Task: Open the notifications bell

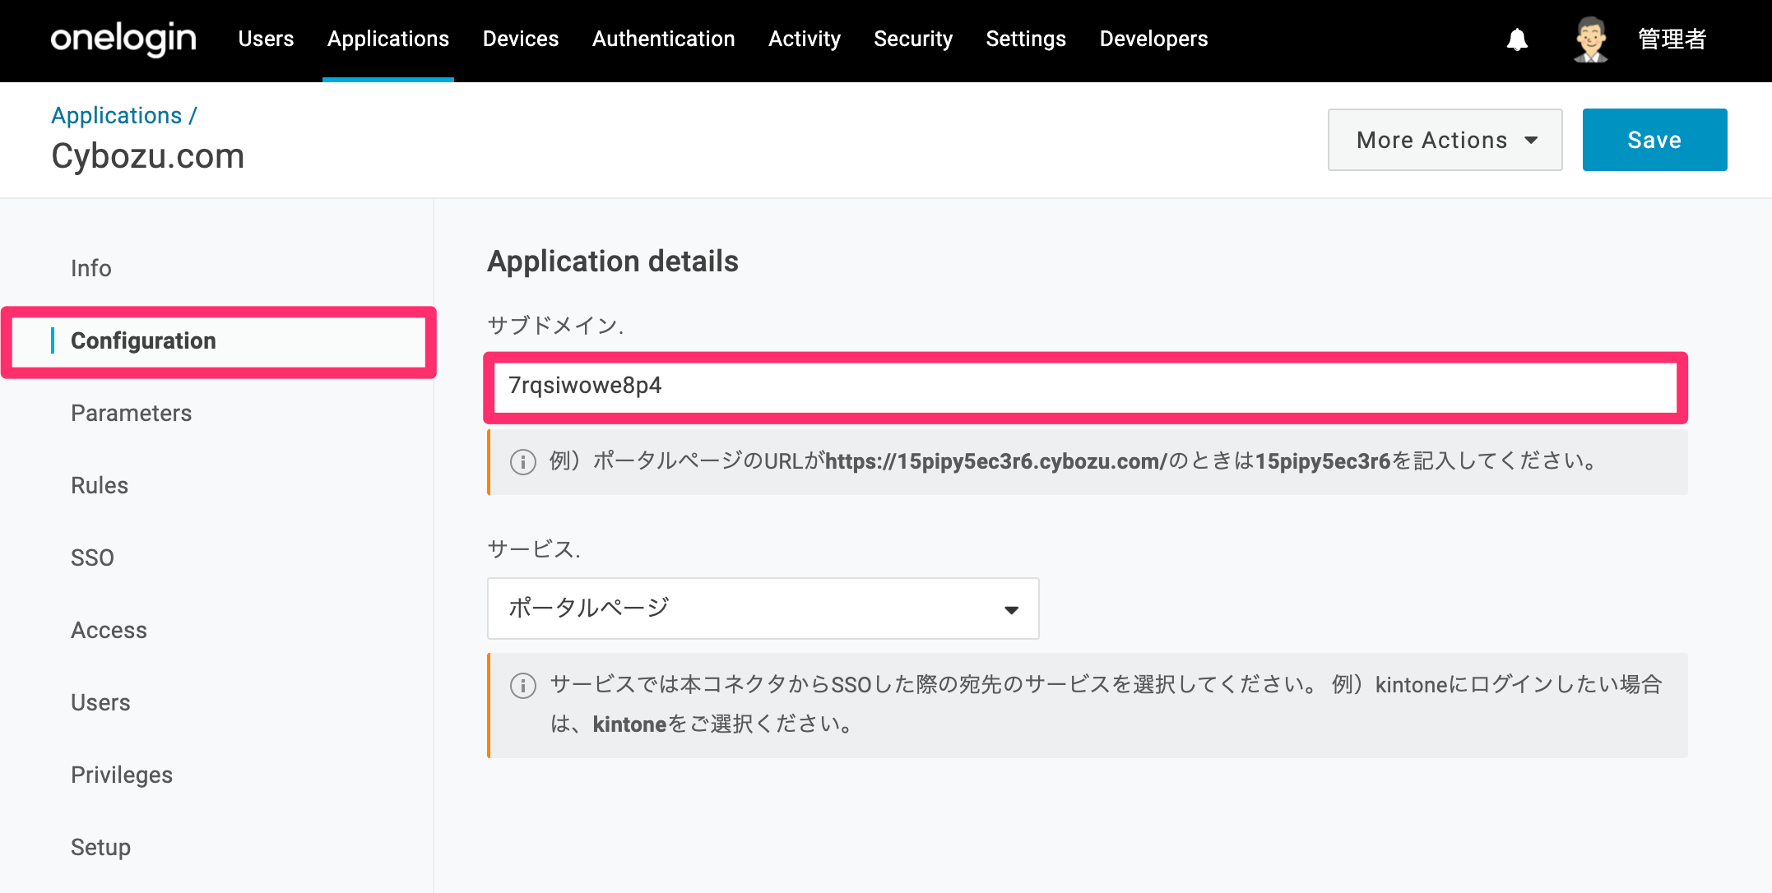Action: pyautogui.click(x=1517, y=39)
